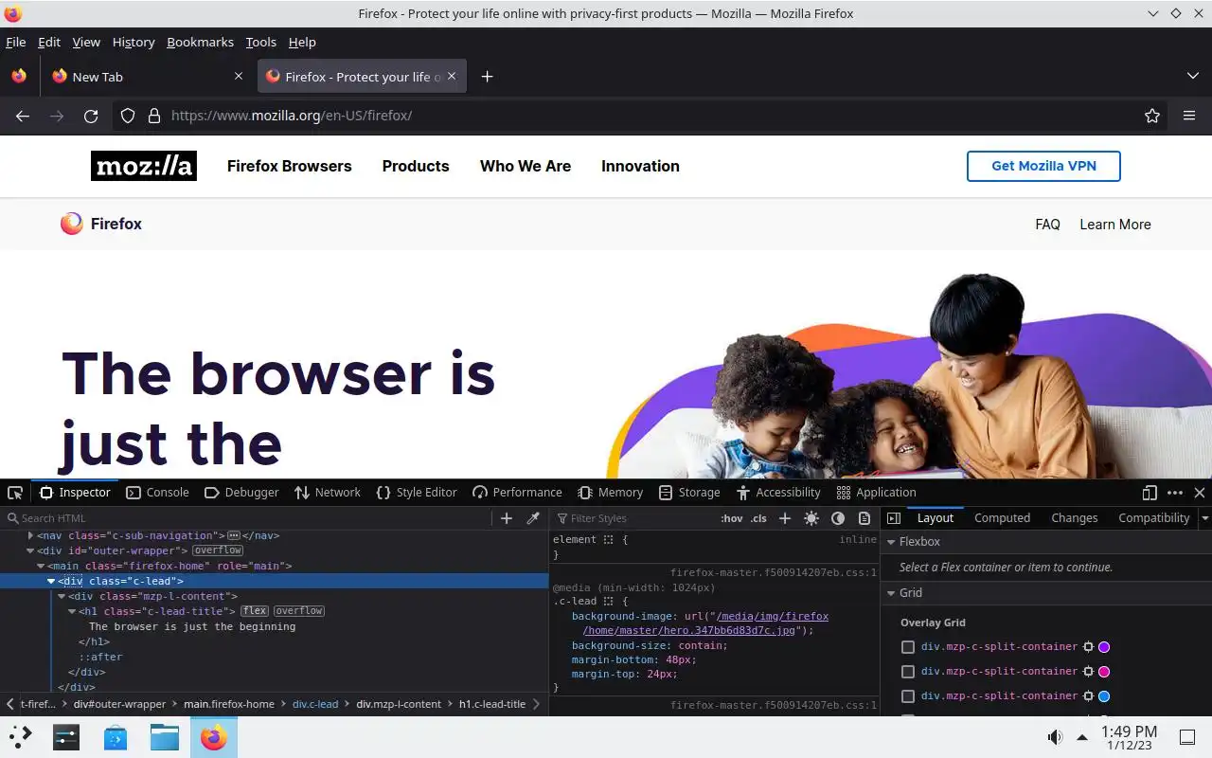Collapse the main firefox-home node
This screenshot has width=1212, height=758.
tap(41, 566)
